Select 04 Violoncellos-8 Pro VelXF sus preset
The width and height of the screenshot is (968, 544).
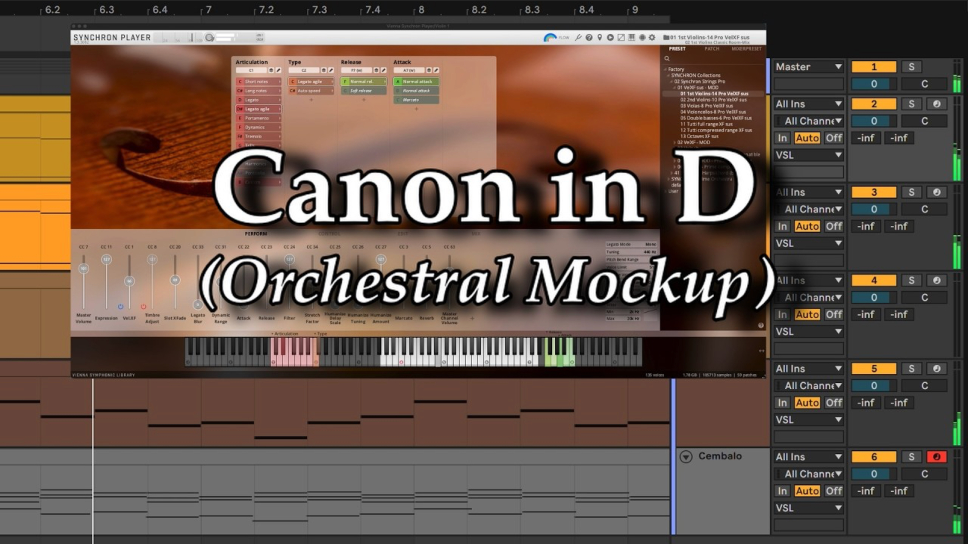[x=713, y=112]
